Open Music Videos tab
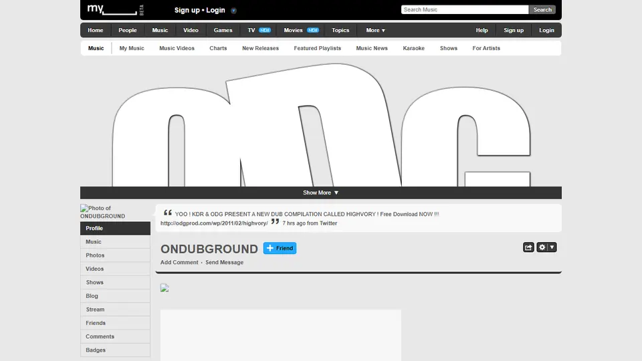The width and height of the screenshot is (642, 361). coord(177,48)
